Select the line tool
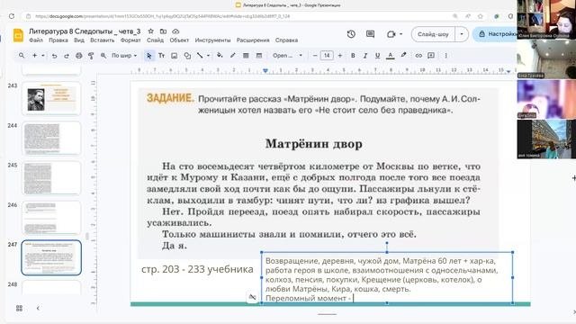Image resolution: width=576 pixels, height=324 pixels. point(200,56)
